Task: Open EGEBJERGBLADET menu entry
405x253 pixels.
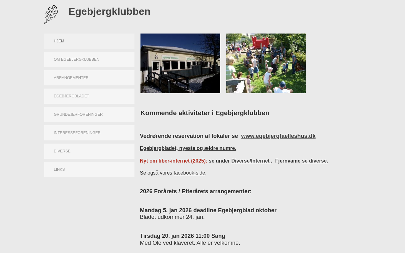Action: coord(89,96)
